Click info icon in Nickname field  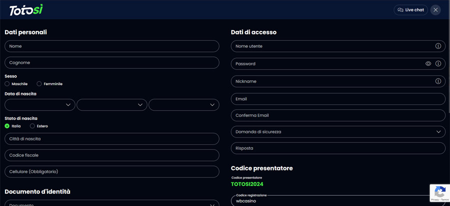[438, 81]
